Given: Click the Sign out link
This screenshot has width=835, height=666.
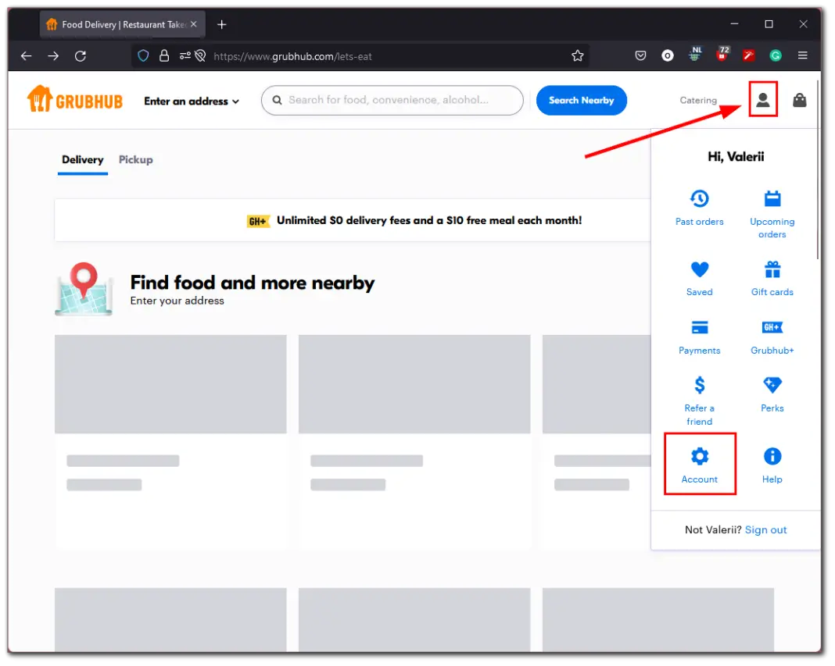Looking at the screenshot, I should (x=765, y=529).
